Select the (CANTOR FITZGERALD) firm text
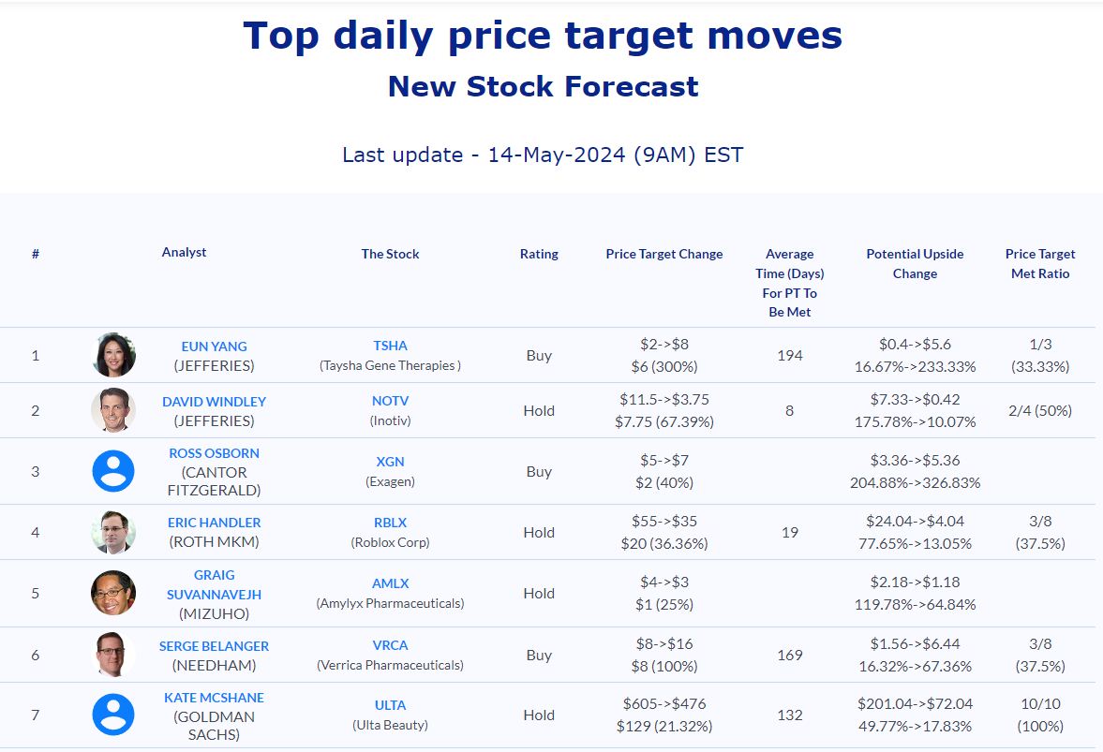 click(x=214, y=481)
